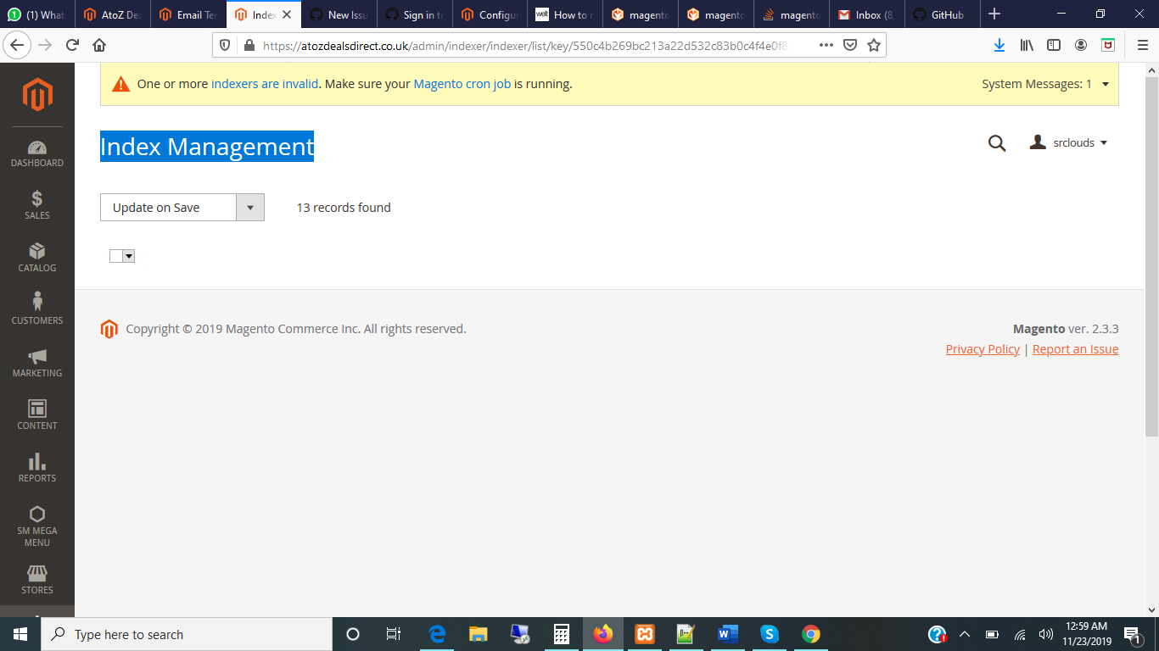1159x651 pixels.
Task: Click the Magento logo in the sidebar
Action: (x=36, y=95)
